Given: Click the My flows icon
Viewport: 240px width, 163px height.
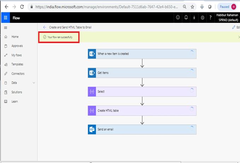Looking at the screenshot, I should [x=6, y=55].
